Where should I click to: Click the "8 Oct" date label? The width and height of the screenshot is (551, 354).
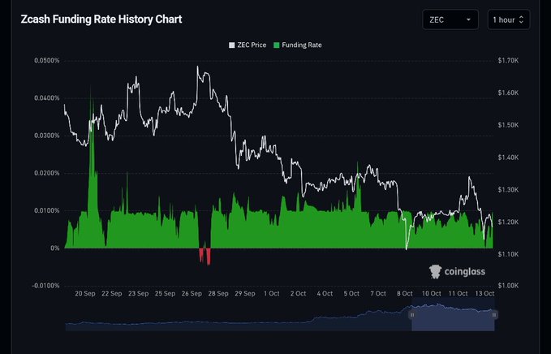405,294
